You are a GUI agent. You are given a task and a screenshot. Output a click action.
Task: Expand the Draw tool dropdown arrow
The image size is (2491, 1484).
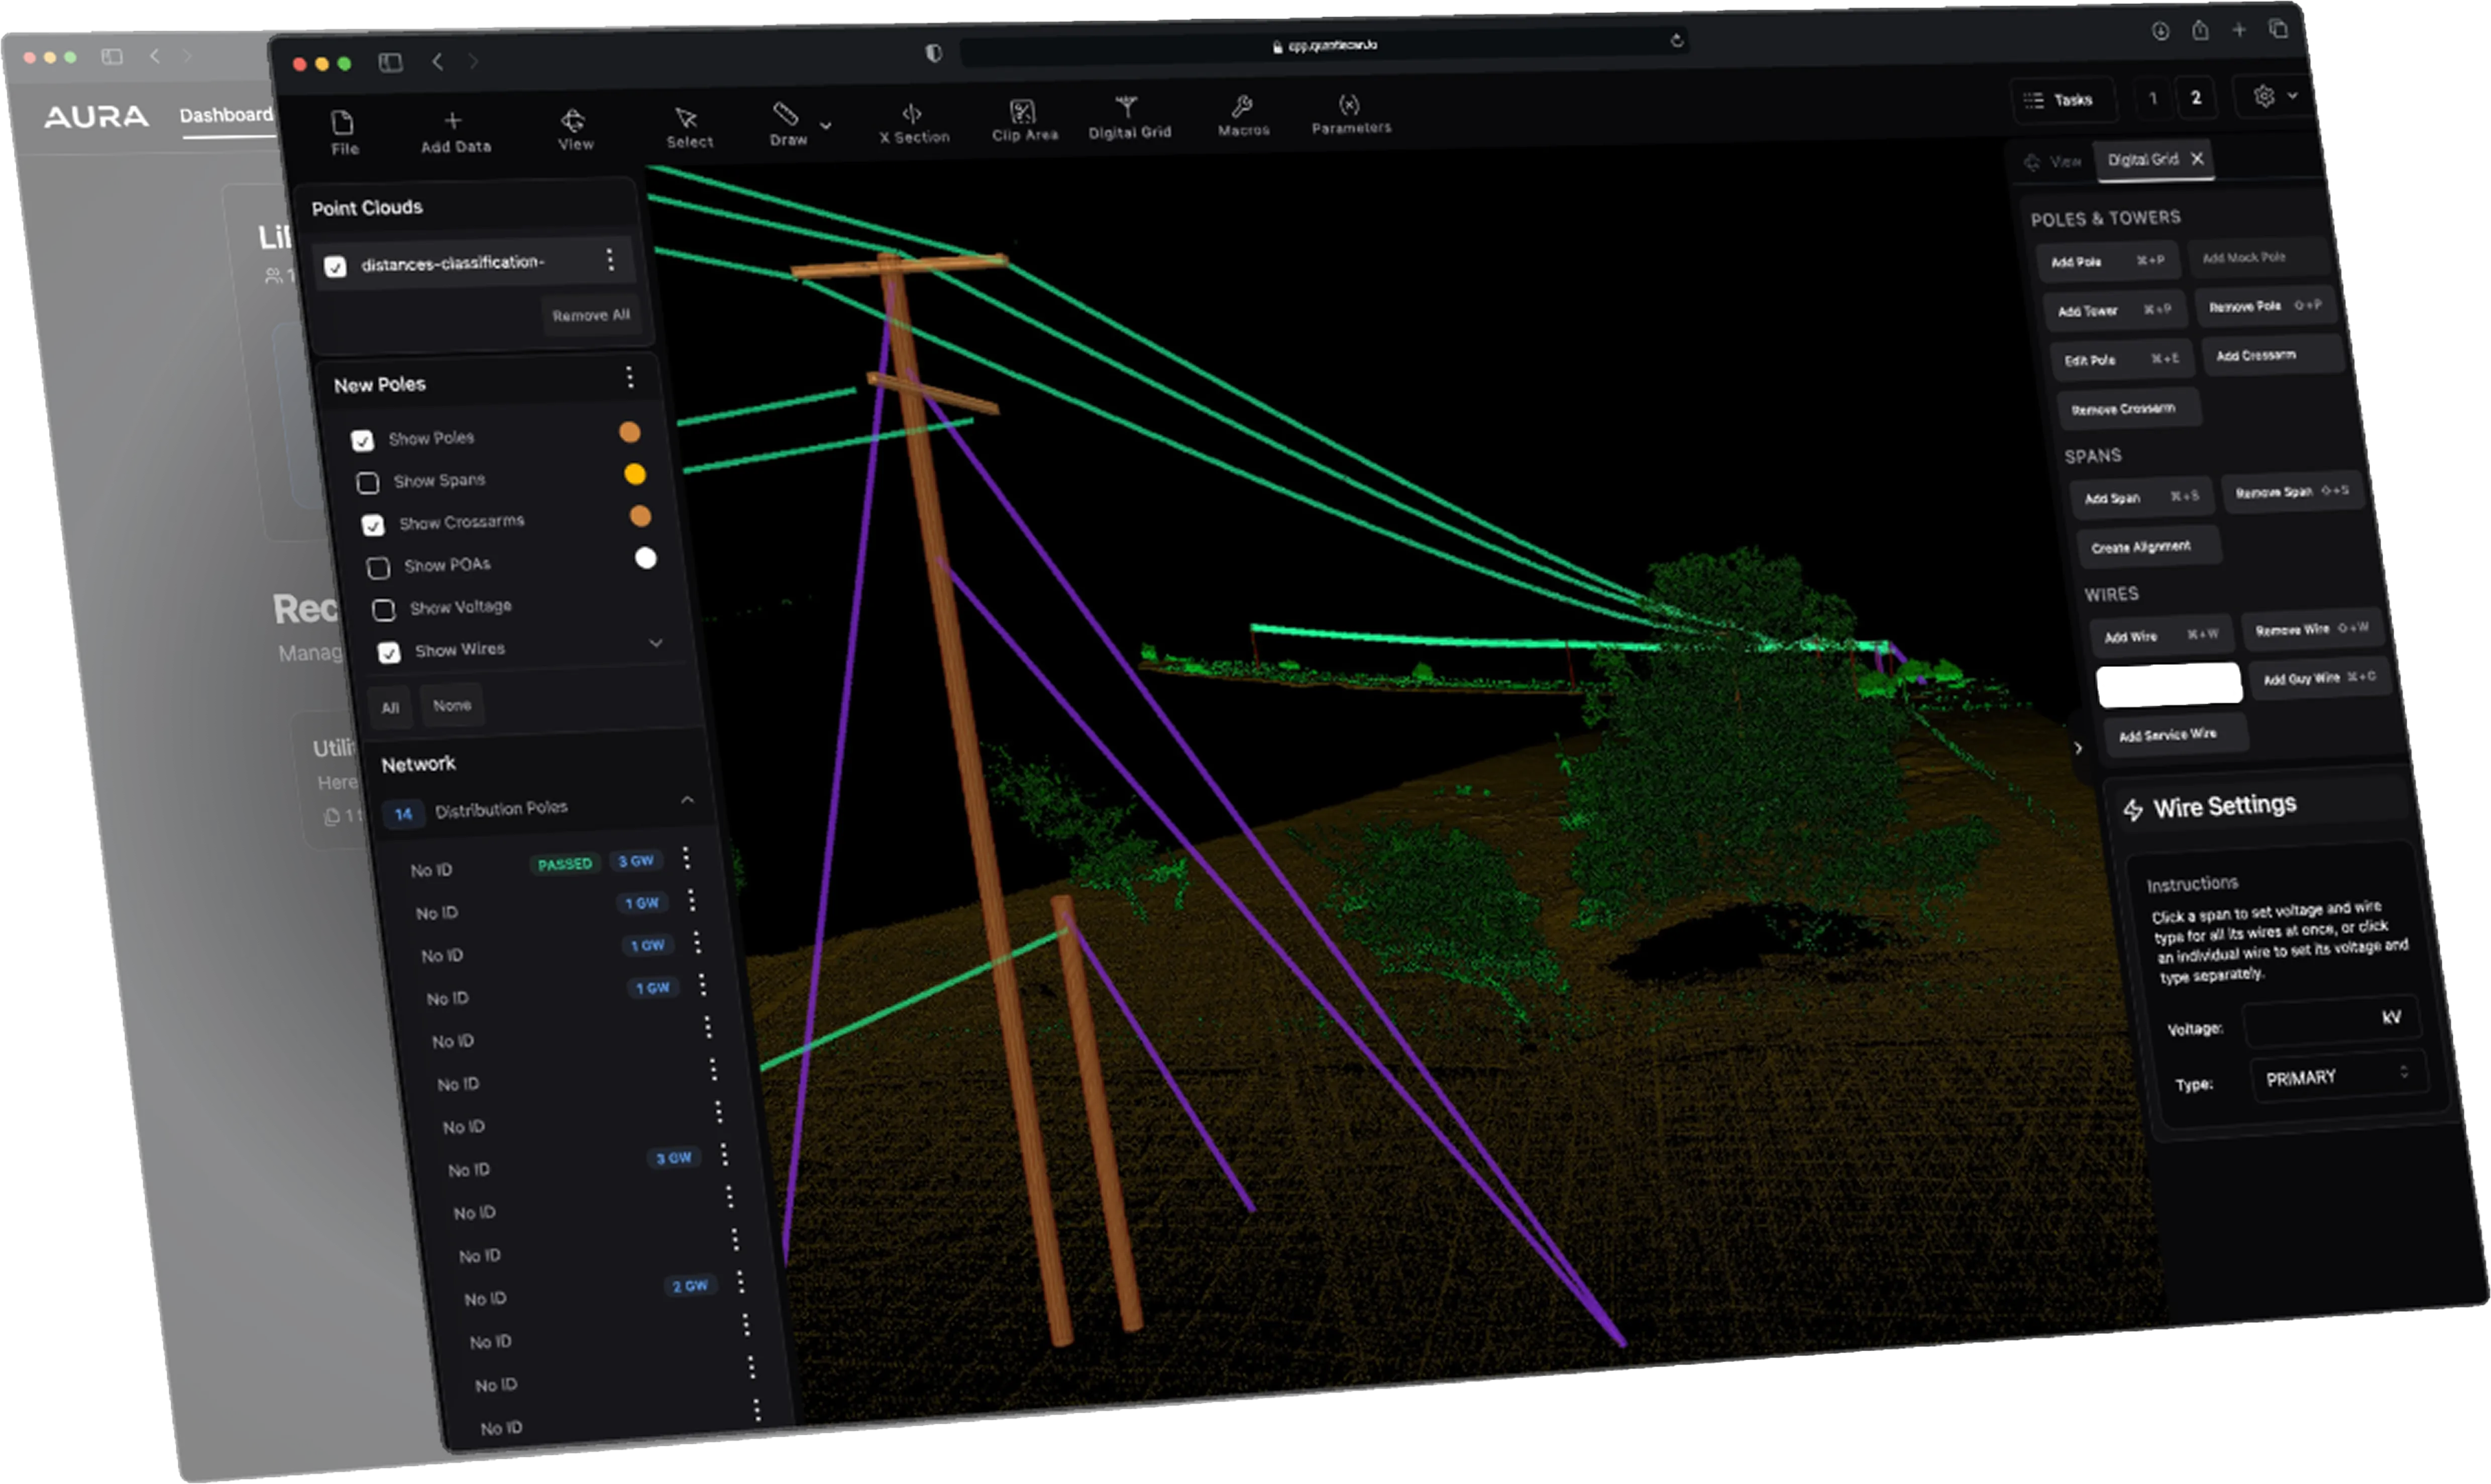click(826, 125)
